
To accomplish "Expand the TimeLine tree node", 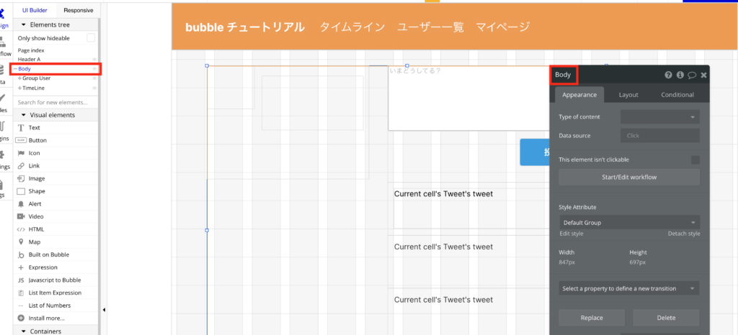I will point(19,88).
